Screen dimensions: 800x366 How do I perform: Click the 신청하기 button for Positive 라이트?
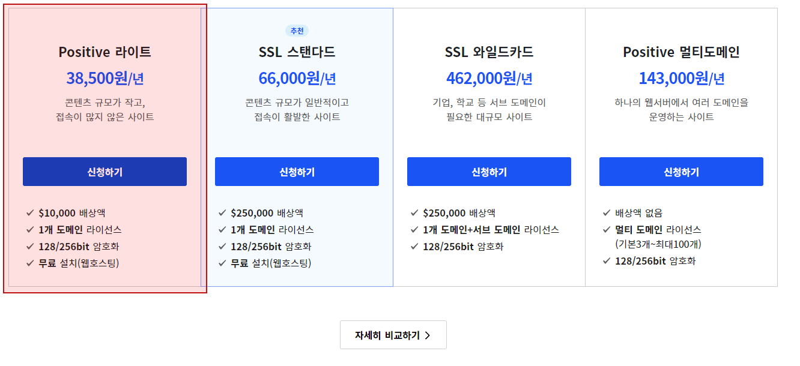104,172
